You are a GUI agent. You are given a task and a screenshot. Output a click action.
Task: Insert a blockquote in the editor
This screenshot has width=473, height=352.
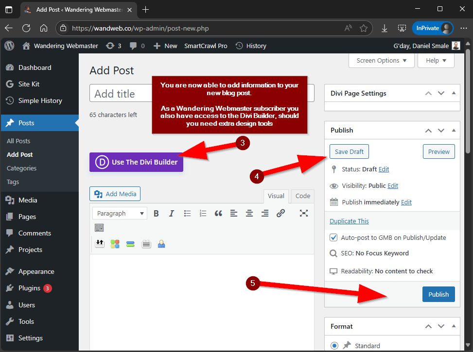pos(218,213)
